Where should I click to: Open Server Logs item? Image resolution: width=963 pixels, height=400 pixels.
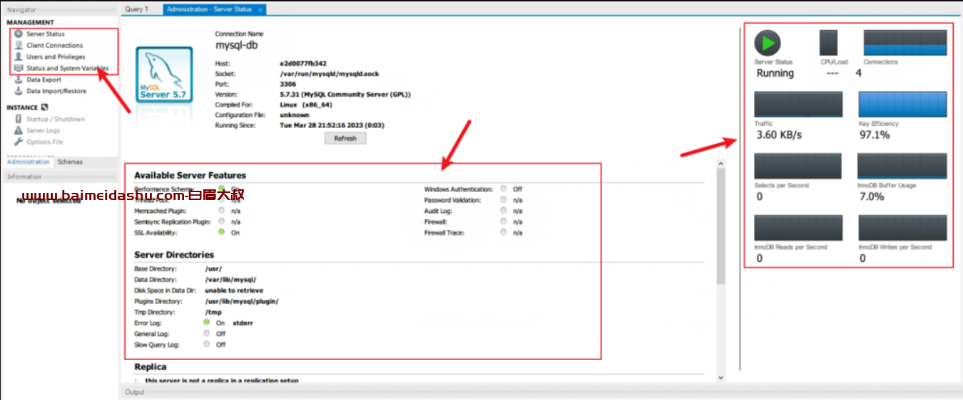(44, 130)
